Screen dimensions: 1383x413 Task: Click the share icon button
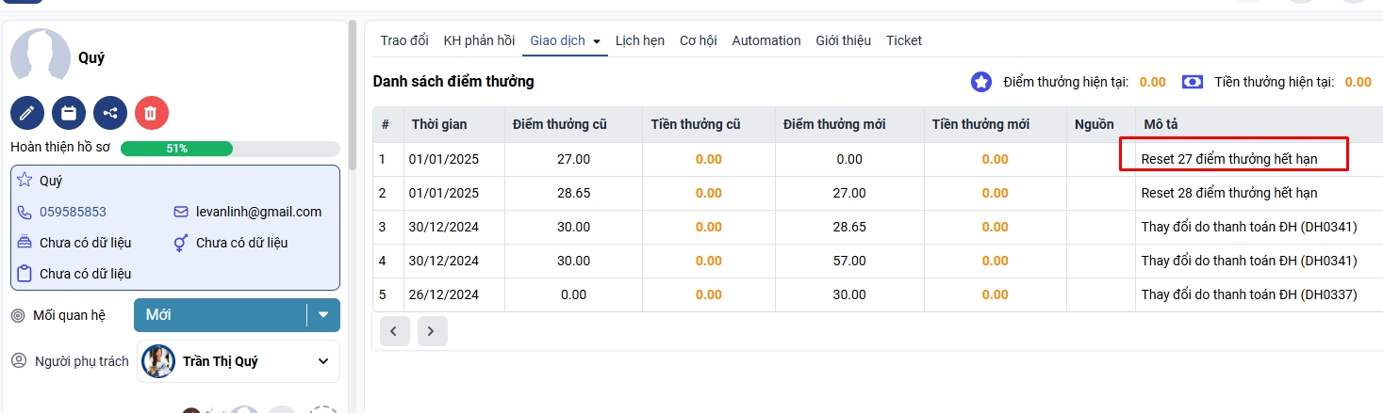110,113
